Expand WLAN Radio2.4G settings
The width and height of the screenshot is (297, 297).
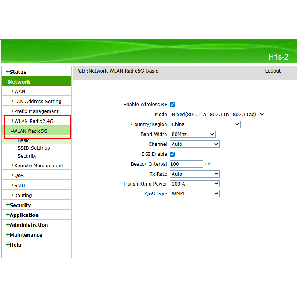pyautogui.click(x=34, y=121)
